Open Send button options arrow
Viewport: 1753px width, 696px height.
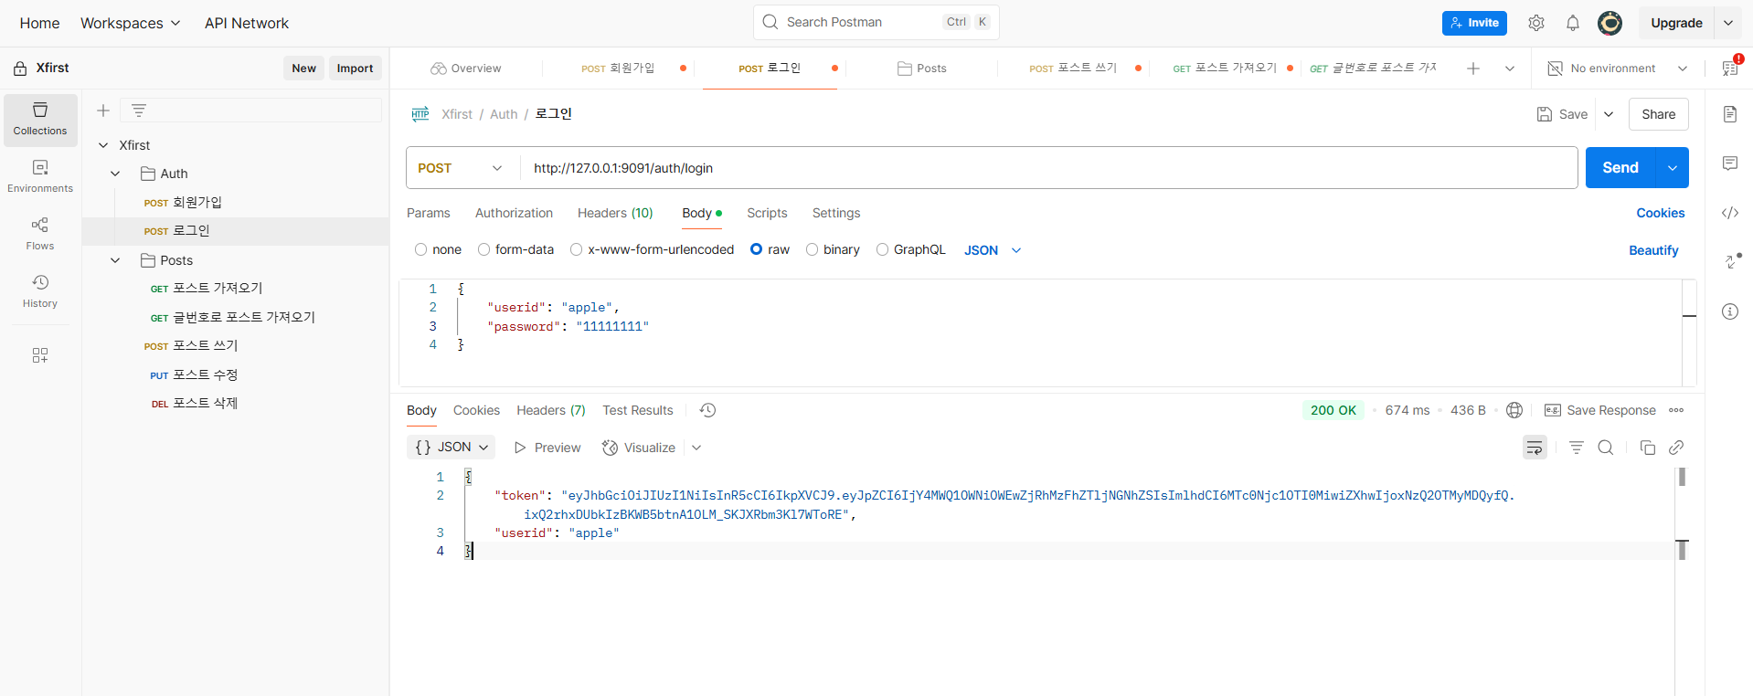point(1673,168)
